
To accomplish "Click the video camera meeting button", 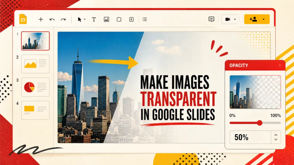I will coord(228,19).
